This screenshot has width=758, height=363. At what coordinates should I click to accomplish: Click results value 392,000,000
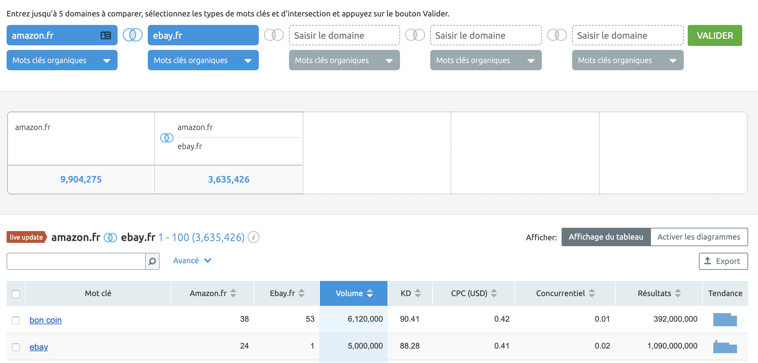(x=676, y=319)
